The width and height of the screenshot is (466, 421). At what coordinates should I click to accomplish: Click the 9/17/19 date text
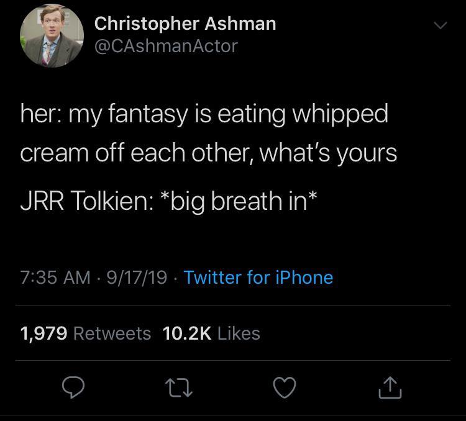point(137,278)
